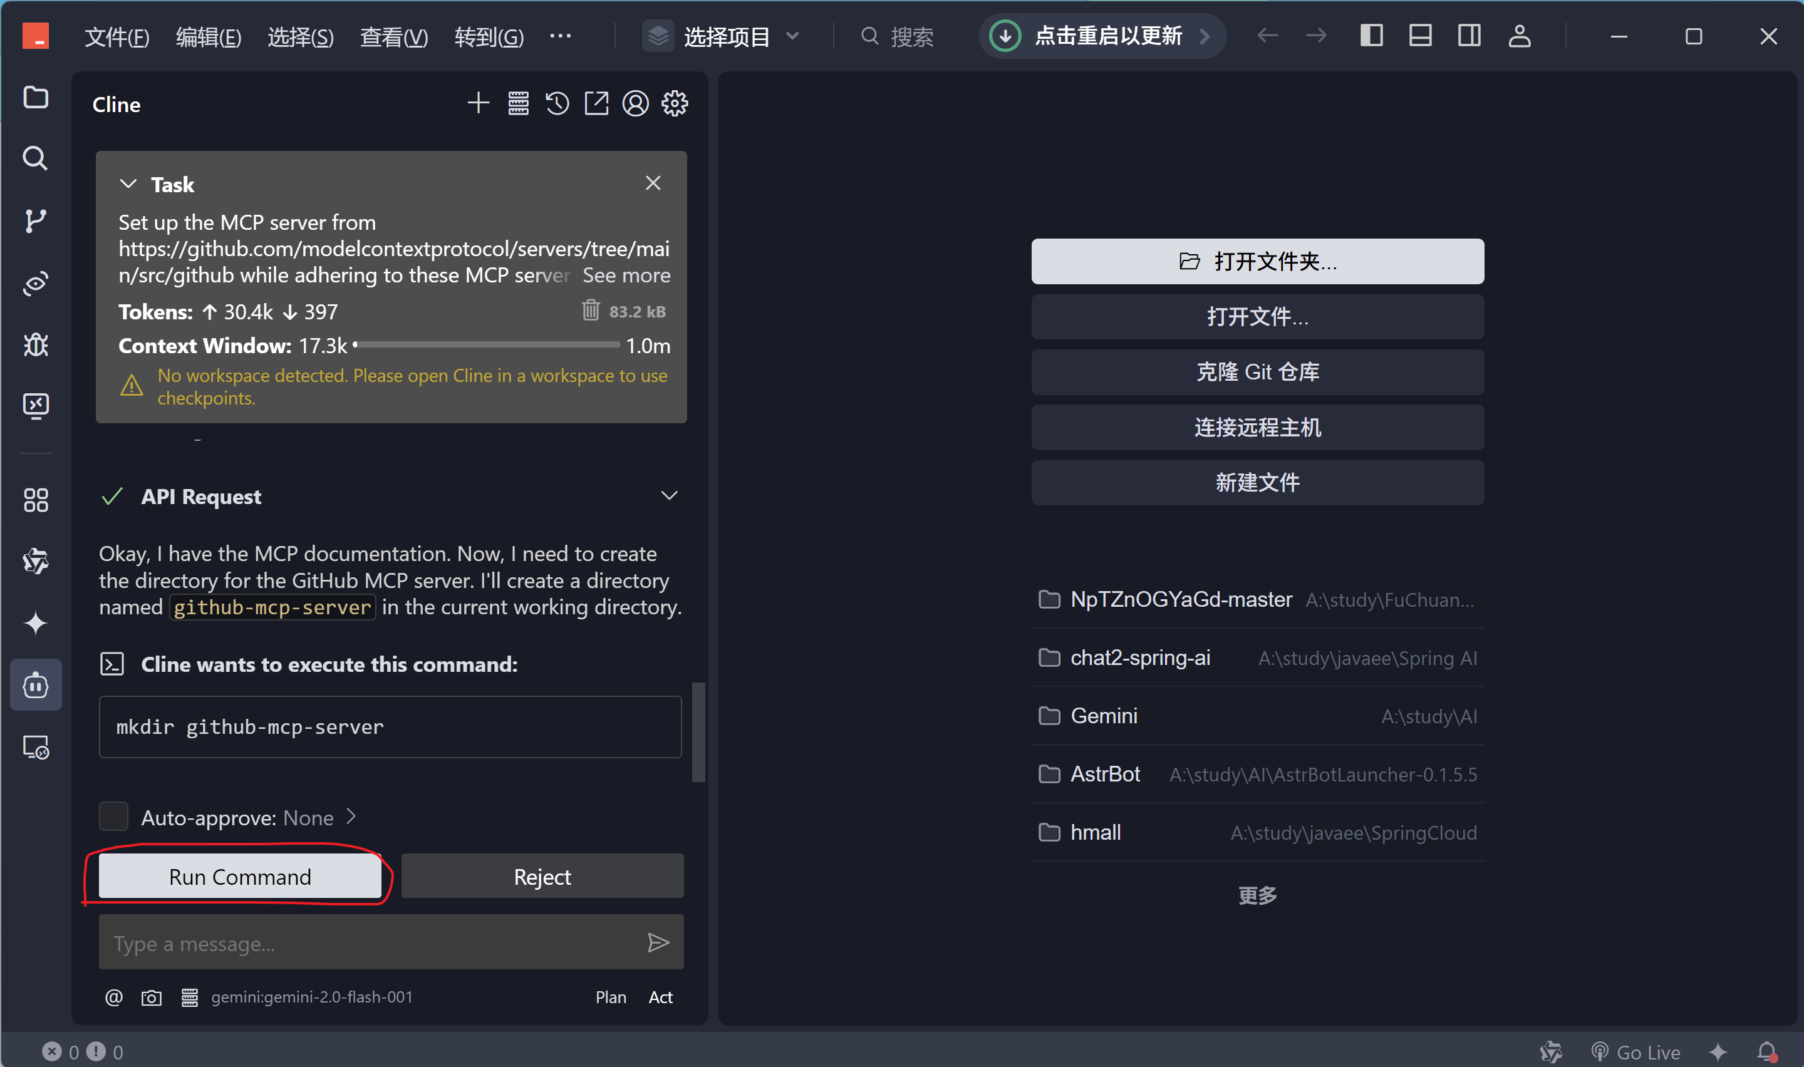Viewport: 1804px width, 1067px height.
Task: Open the Extensions view in activity bar
Action: coord(35,500)
